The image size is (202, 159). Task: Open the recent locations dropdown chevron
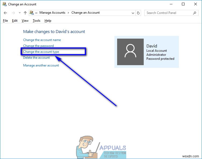point(20,13)
